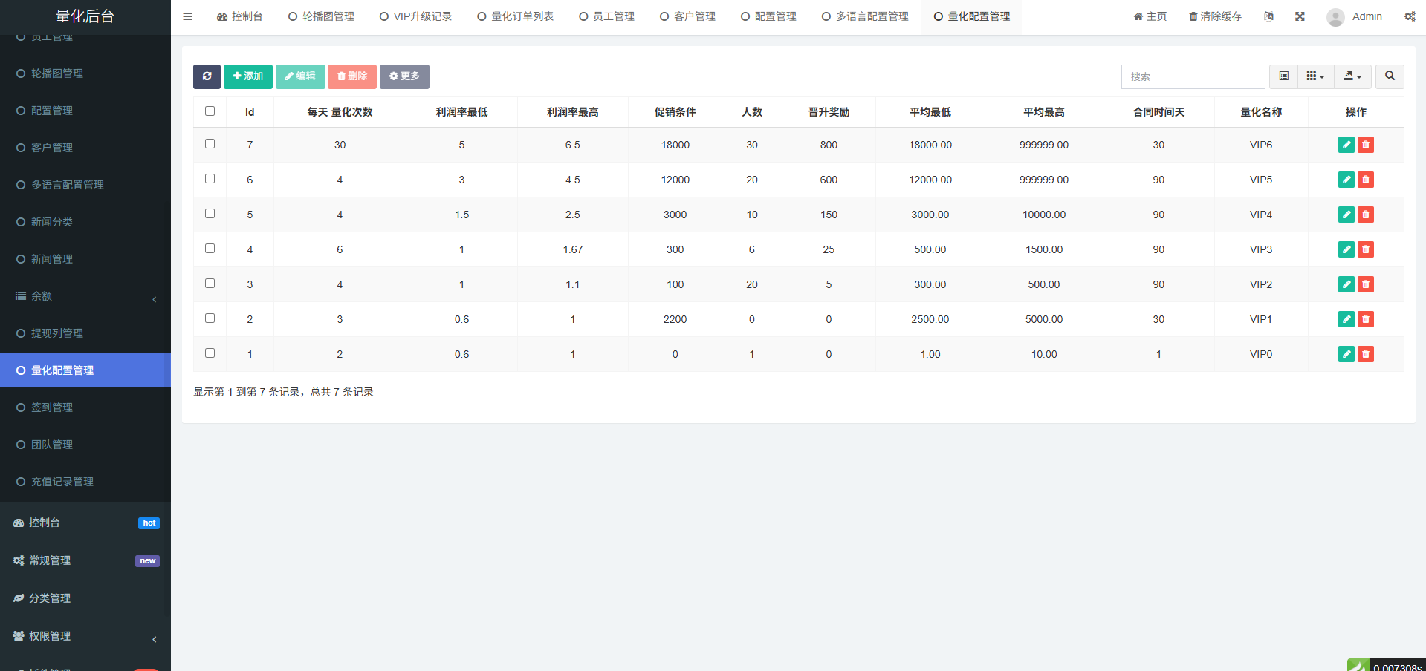Viewport: 1426px width, 671px height.
Task: Delete the VIP3 row with trash icon
Action: tap(1366, 249)
